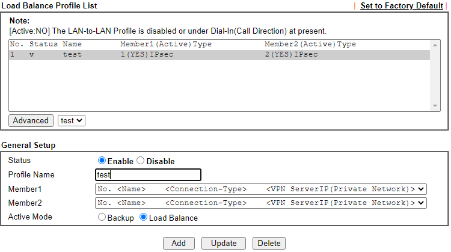Focus the Profile Name text field
Image resolution: width=451 pixels, height=252 pixels.
[x=148, y=175]
